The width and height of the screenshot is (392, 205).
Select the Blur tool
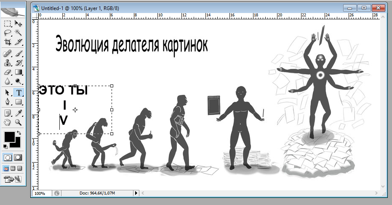tap(8, 81)
